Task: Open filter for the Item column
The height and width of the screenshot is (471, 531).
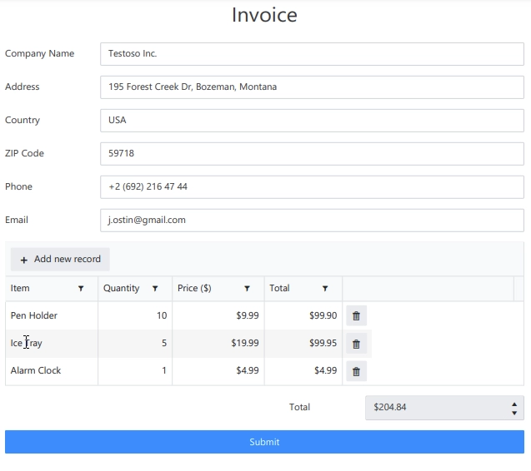Action: pos(81,289)
